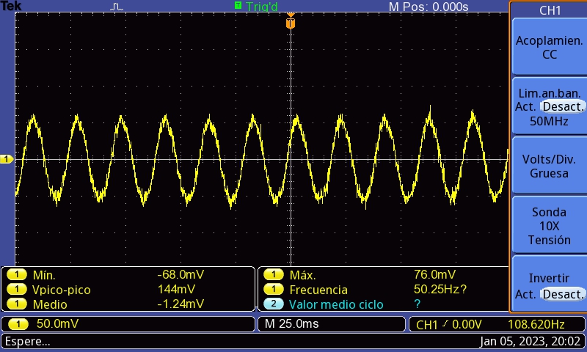Select the CH1 menu header
Screen dimensions: 587x352
550,10
